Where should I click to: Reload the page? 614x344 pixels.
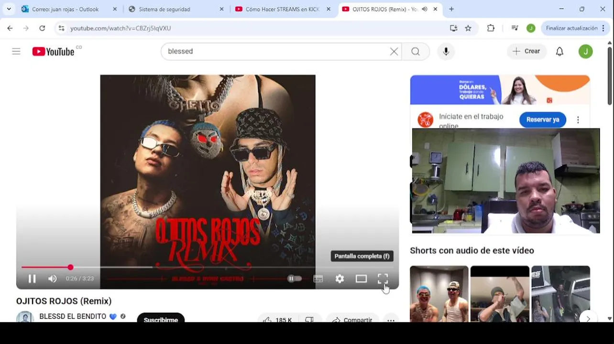tap(42, 28)
